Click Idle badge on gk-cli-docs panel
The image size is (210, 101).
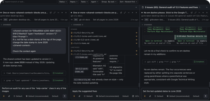coord(76,20)
